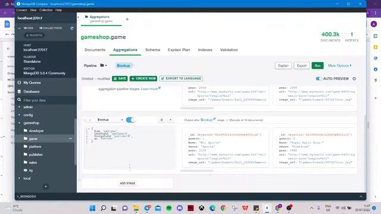The height and width of the screenshot is (214, 381).
Task: Expand the local database
Action: 20,178
